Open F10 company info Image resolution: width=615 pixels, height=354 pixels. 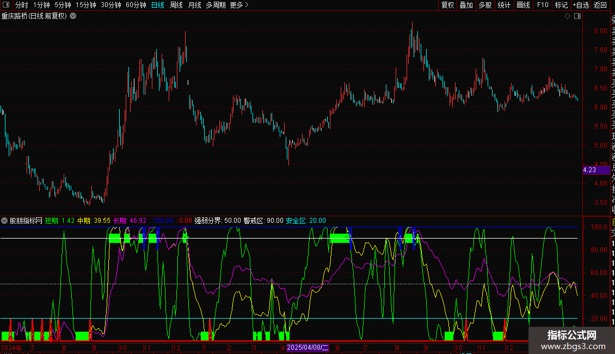coord(543,5)
